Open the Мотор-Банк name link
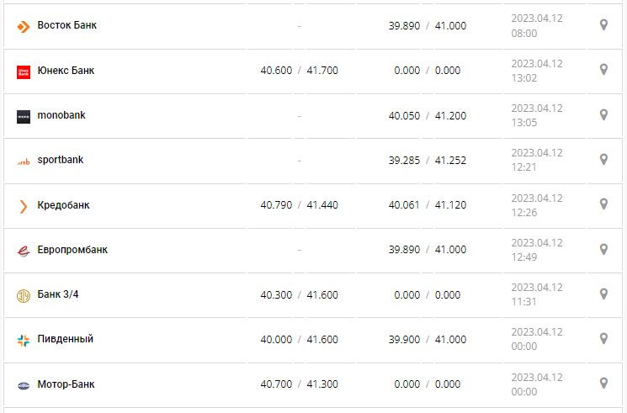 66,384
